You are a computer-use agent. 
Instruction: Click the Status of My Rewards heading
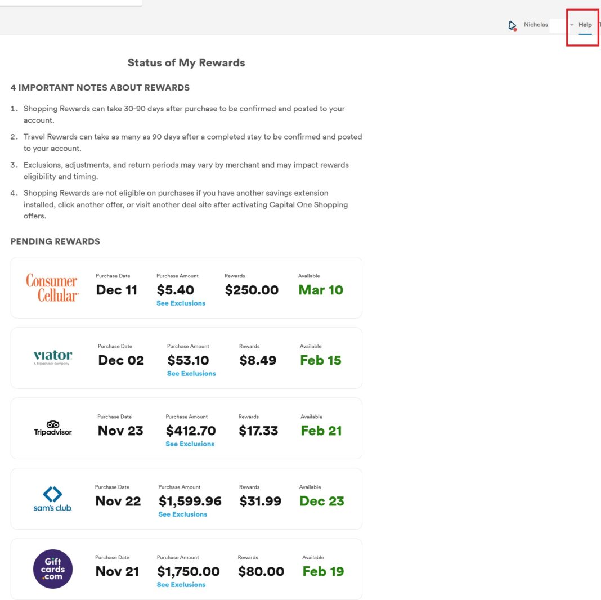pos(186,62)
